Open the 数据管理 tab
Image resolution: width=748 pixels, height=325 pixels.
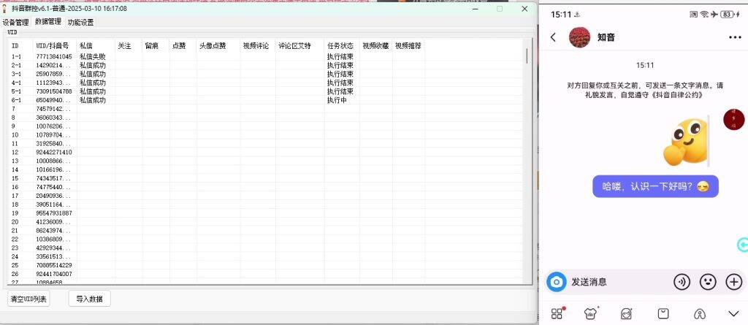(48, 23)
